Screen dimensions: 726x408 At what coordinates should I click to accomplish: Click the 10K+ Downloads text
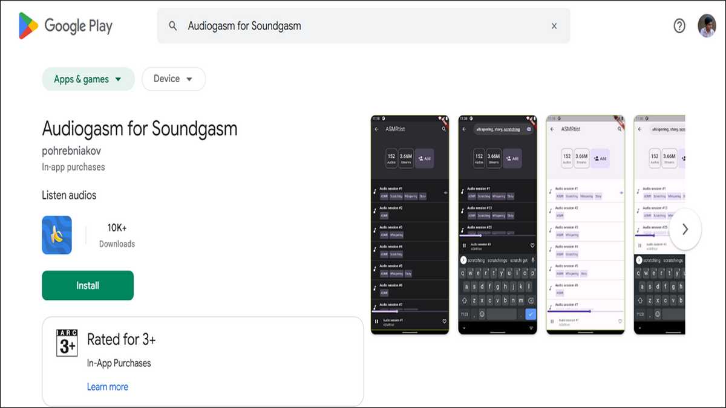coord(117,235)
